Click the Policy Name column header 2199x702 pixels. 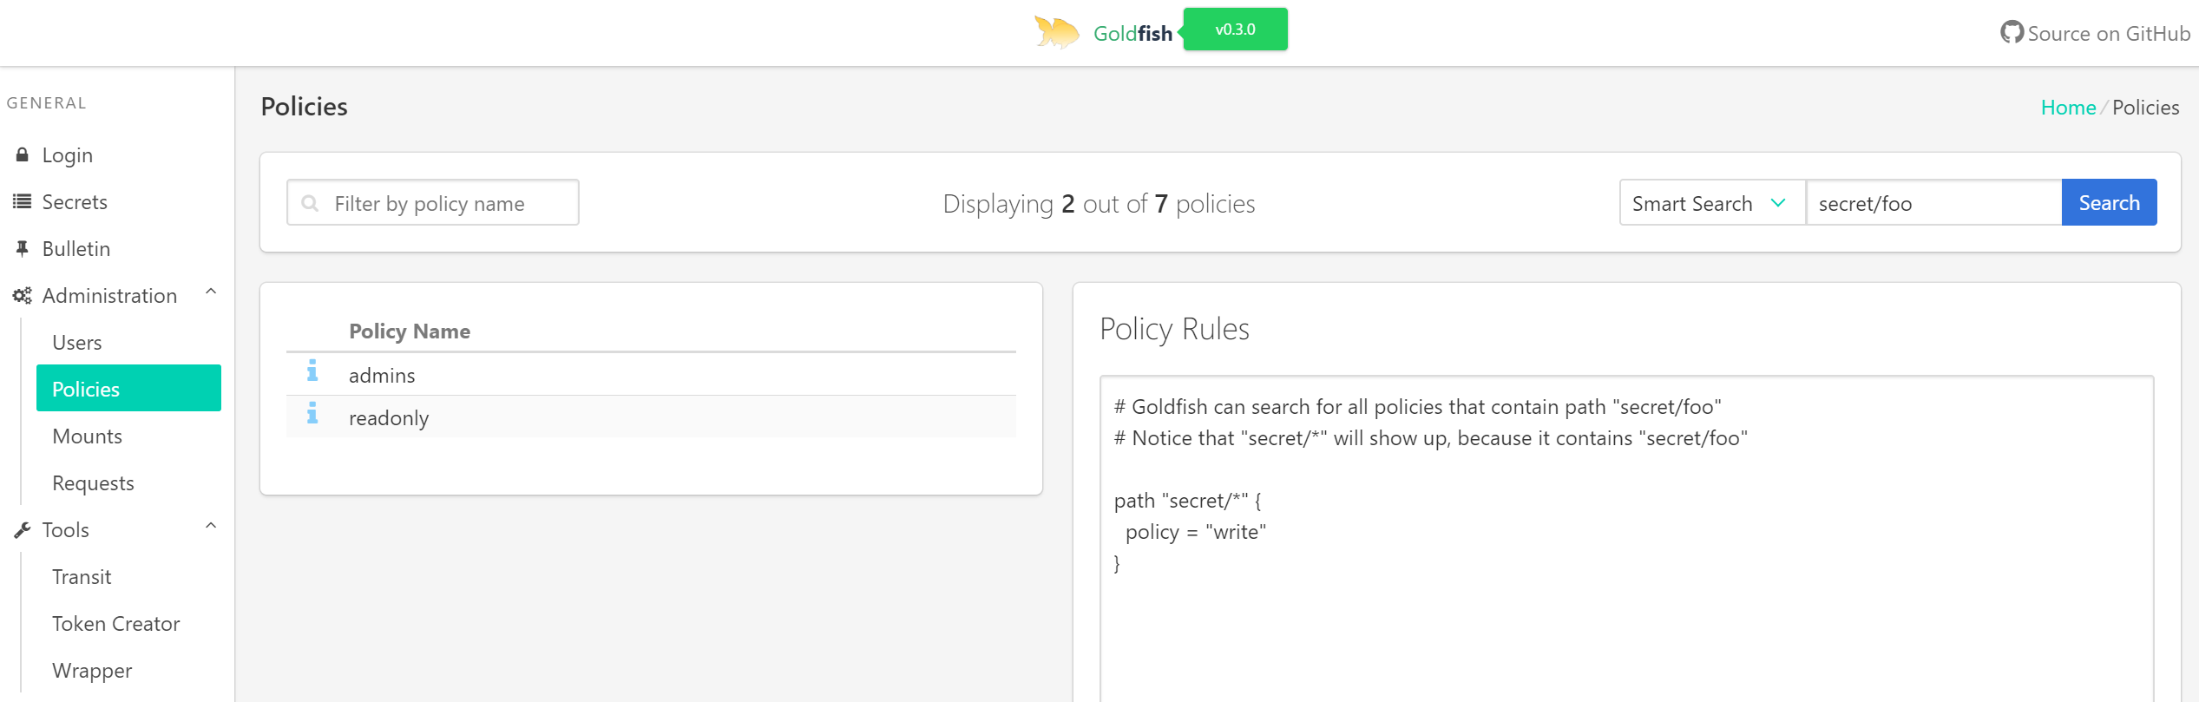[410, 331]
